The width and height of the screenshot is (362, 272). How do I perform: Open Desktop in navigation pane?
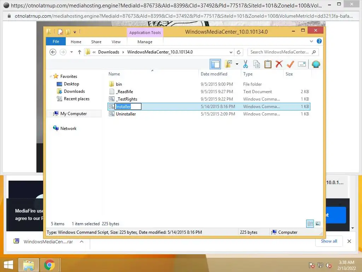click(71, 84)
